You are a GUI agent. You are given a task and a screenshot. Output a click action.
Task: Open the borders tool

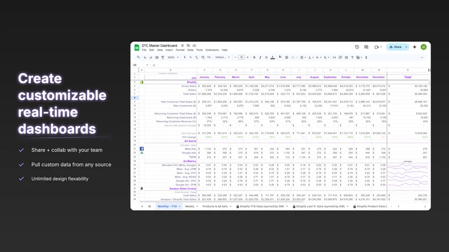pyautogui.click(x=286, y=58)
